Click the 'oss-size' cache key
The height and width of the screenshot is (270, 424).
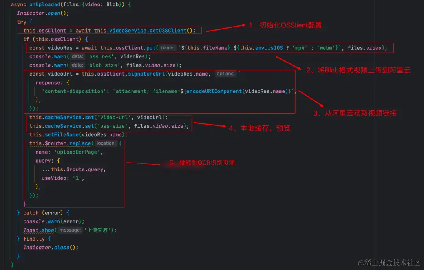tap(112, 126)
